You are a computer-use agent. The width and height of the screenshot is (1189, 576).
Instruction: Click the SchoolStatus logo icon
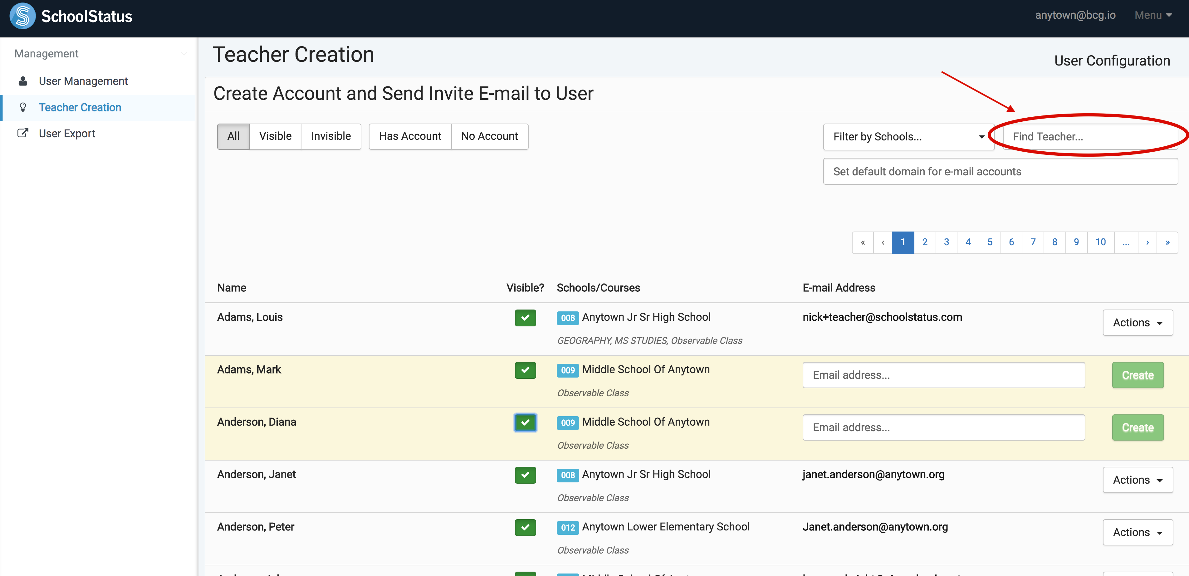tap(22, 16)
